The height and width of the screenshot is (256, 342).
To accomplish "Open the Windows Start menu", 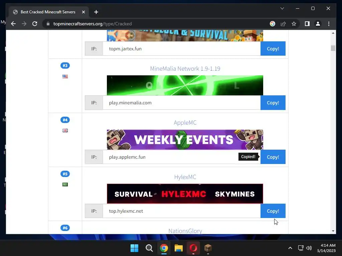I will tap(134, 248).
